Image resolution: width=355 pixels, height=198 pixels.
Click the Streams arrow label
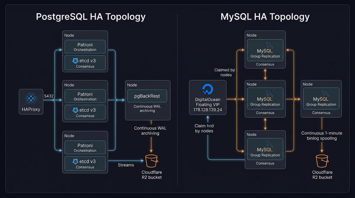click(x=126, y=165)
